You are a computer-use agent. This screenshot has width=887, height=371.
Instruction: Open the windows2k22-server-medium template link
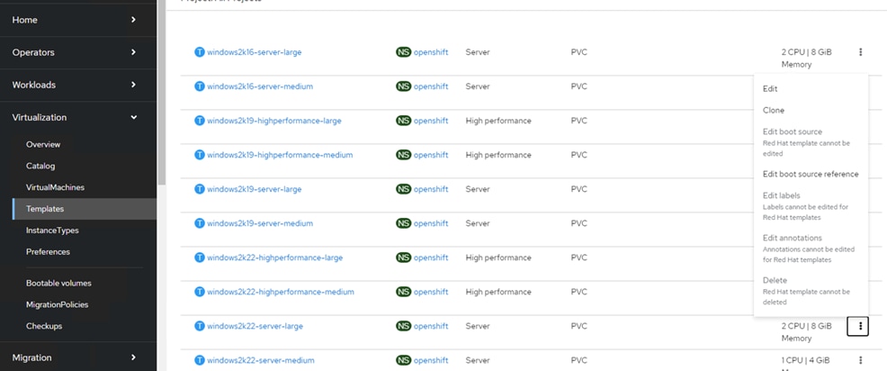coord(260,360)
